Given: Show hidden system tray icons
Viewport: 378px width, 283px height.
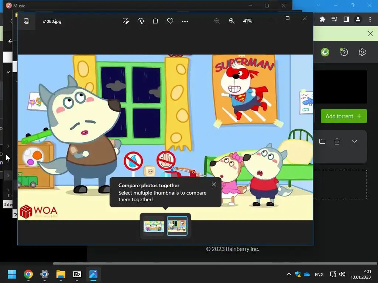Looking at the screenshot, I should tap(289, 274).
